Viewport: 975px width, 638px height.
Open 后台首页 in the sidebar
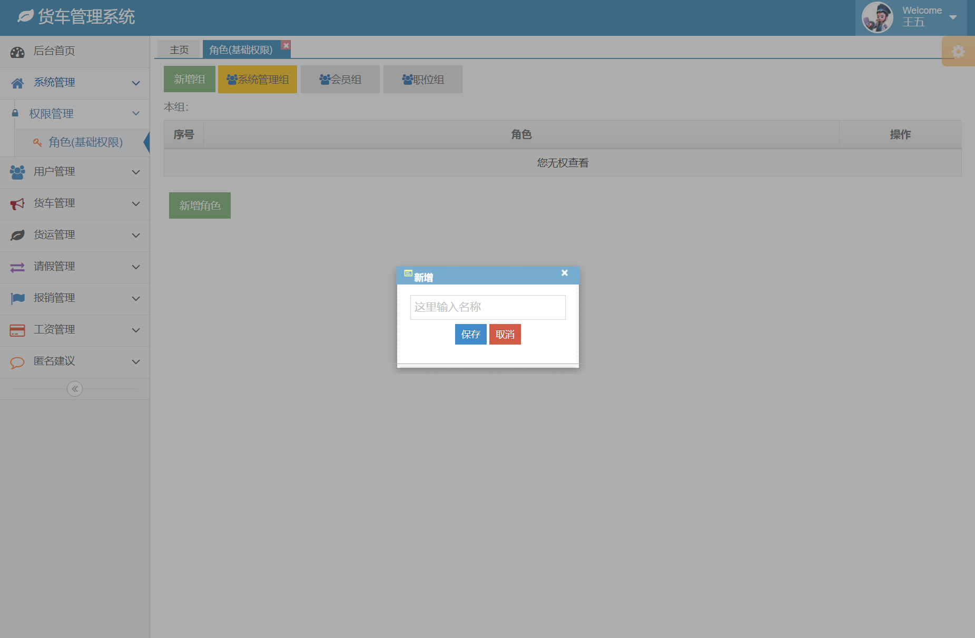coord(75,52)
